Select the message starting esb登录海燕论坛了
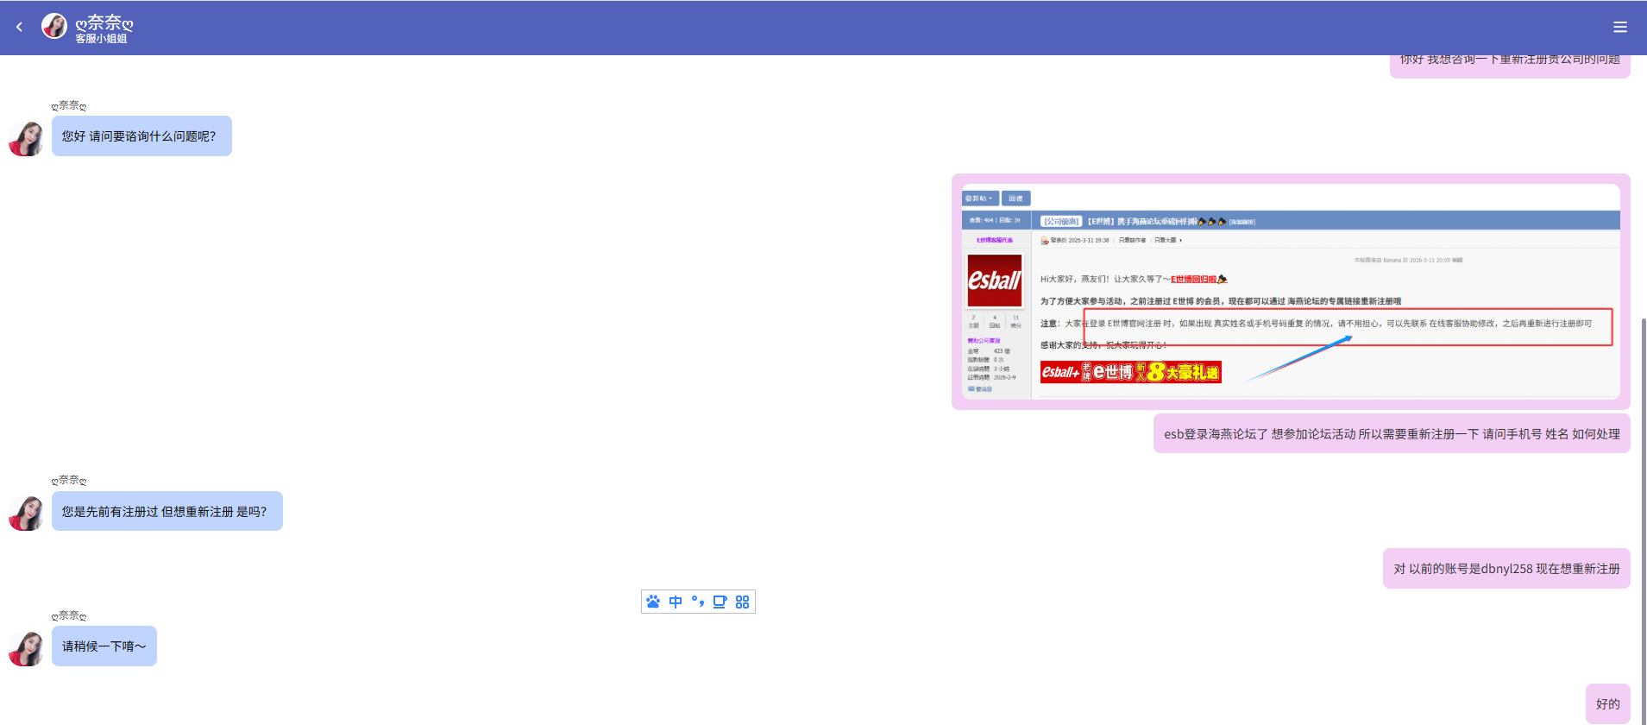 point(1392,433)
